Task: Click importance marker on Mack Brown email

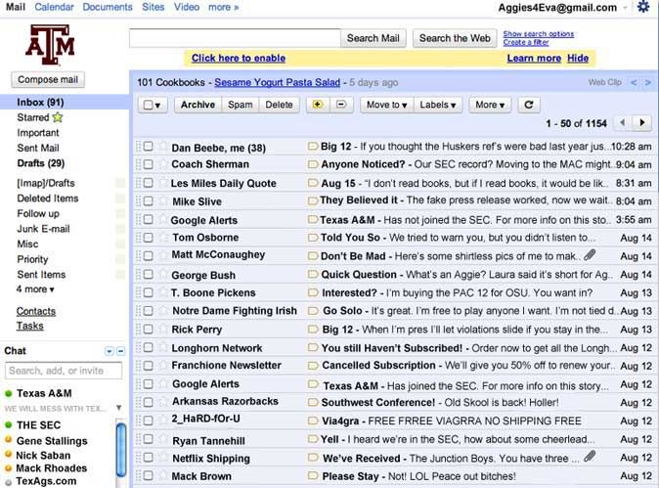Action: pos(312,476)
